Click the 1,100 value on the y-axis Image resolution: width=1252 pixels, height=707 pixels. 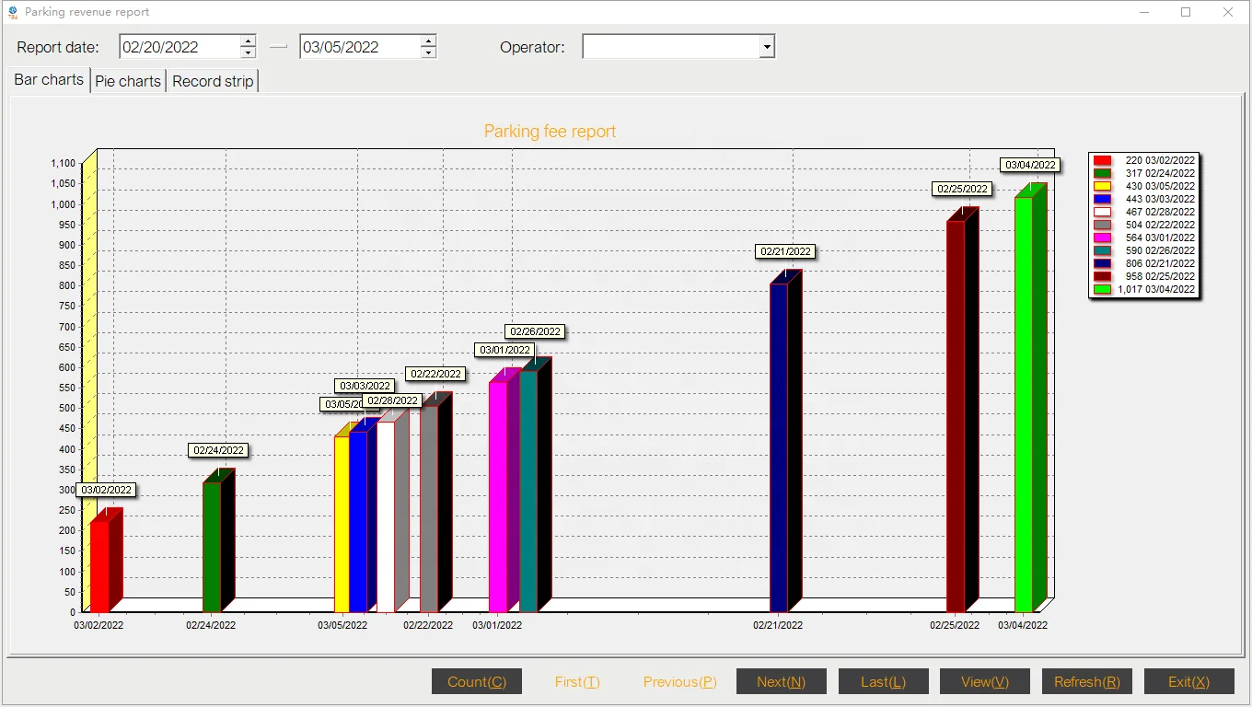[x=64, y=163]
